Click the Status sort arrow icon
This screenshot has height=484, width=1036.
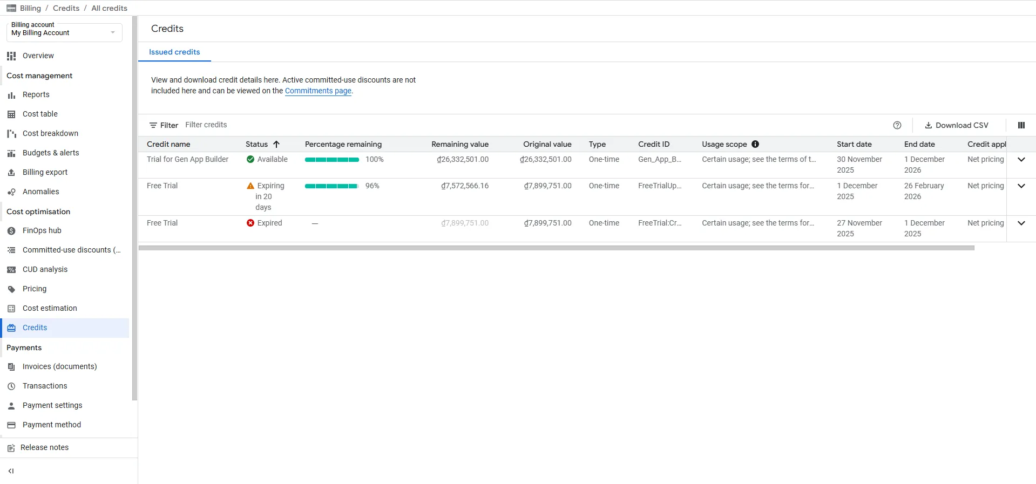[276, 144]
